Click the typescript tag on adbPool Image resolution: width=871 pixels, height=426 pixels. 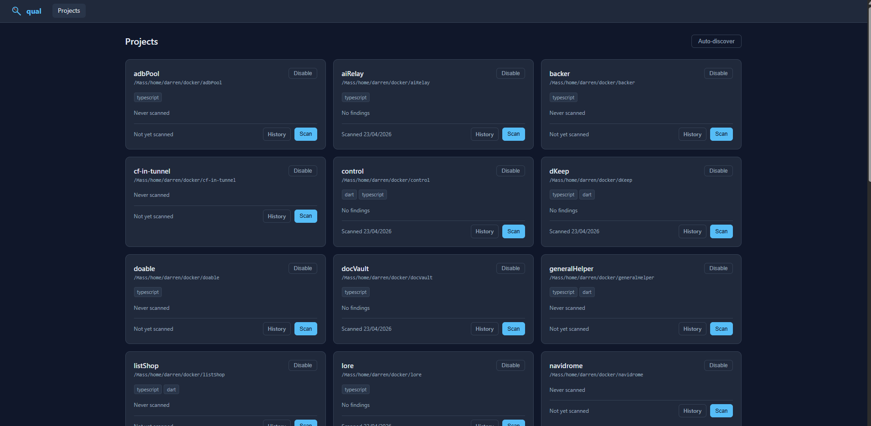(147, 97)
